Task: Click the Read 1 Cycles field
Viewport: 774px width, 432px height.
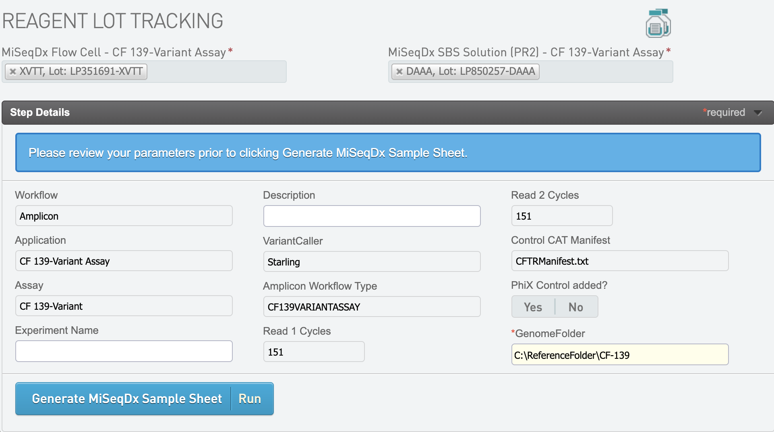Action: point(314,352)
